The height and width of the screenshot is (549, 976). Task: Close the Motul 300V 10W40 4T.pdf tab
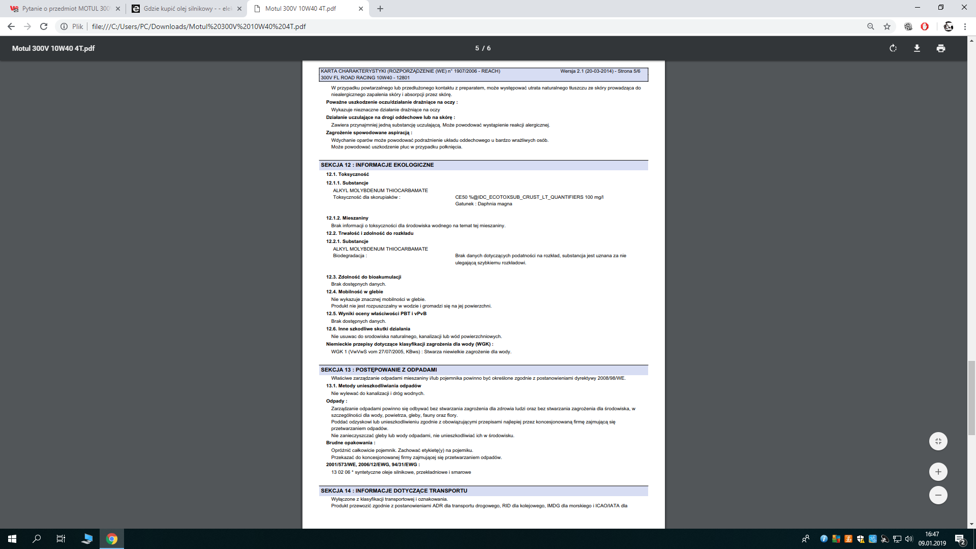361,9
